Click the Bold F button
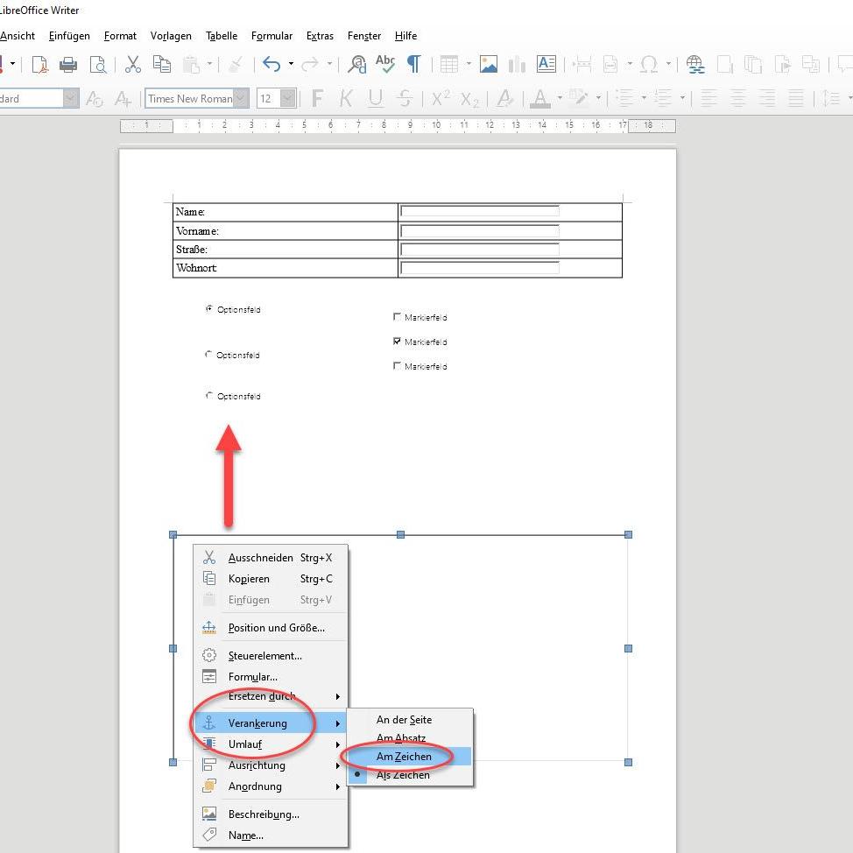 pos(317,98)
